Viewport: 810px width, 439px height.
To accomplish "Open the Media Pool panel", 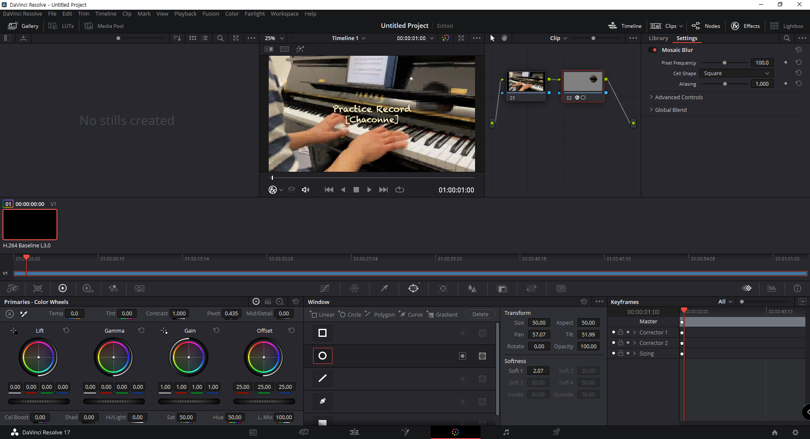I will pyautogui.click(x=104, y=26).
